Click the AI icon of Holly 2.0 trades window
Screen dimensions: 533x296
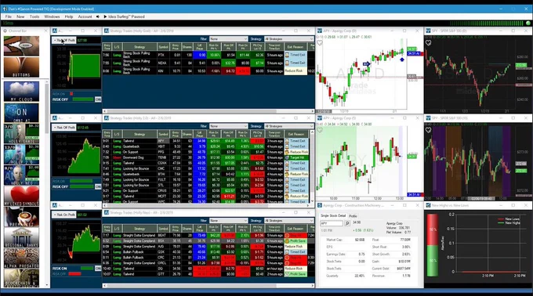tap(106, 118)
